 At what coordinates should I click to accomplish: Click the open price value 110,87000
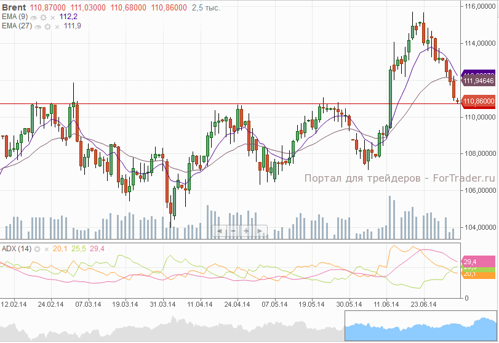(48, 7)
